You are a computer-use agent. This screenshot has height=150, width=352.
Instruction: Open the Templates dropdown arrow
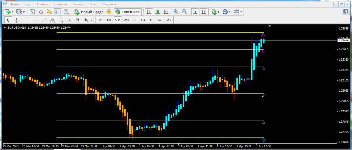(241, 12)
